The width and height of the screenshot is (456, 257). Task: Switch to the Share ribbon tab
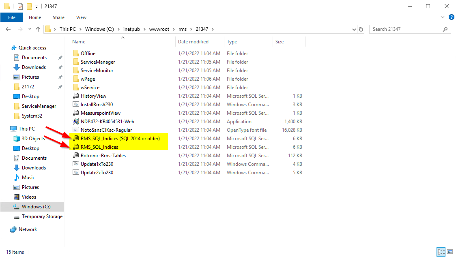point(58,17)
